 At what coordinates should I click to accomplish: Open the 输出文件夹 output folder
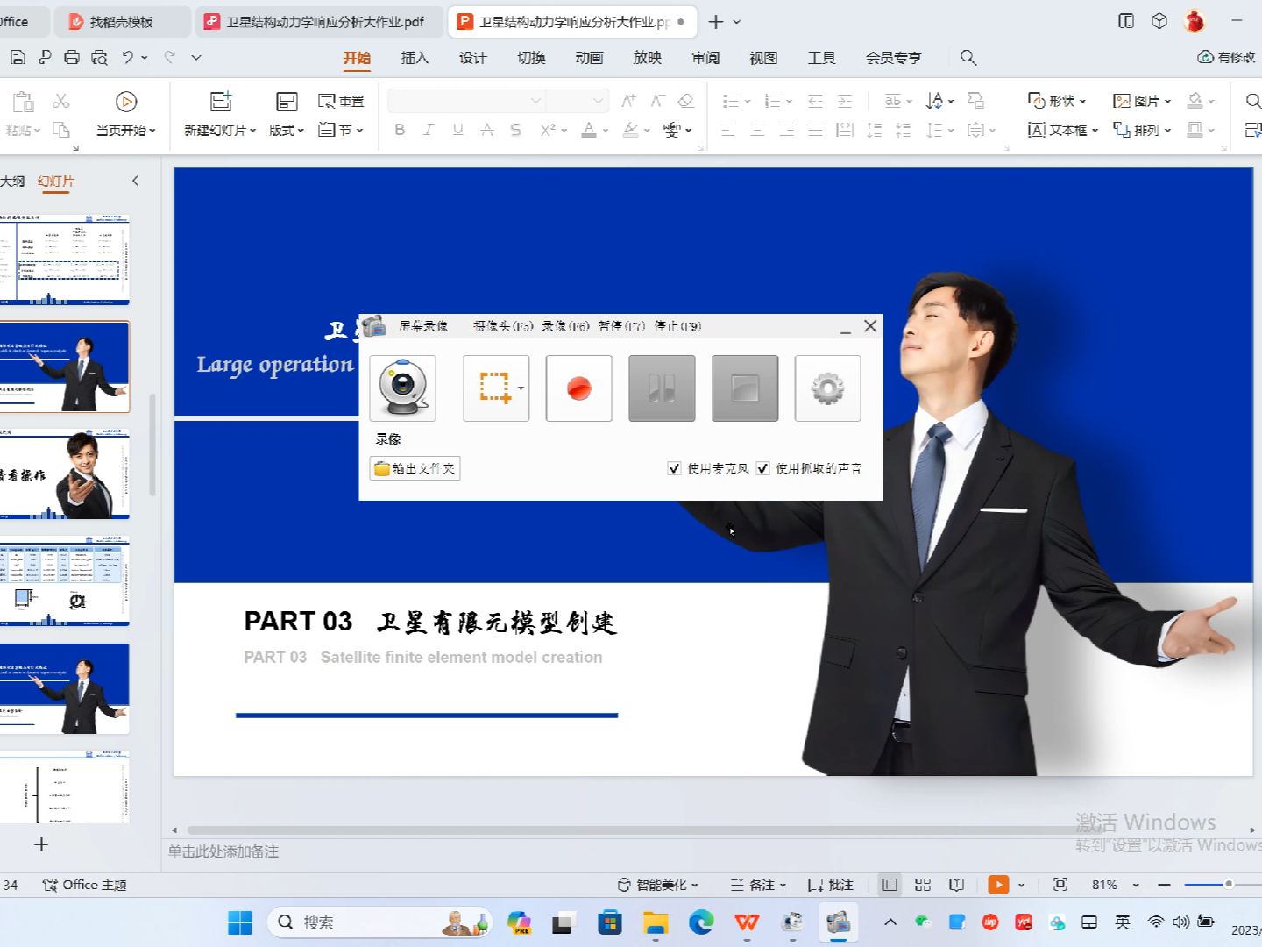[414, 468]
